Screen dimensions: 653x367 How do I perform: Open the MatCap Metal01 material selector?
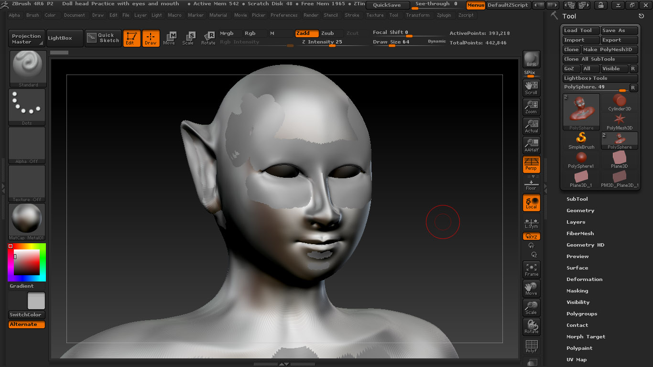tap(27, 222)
